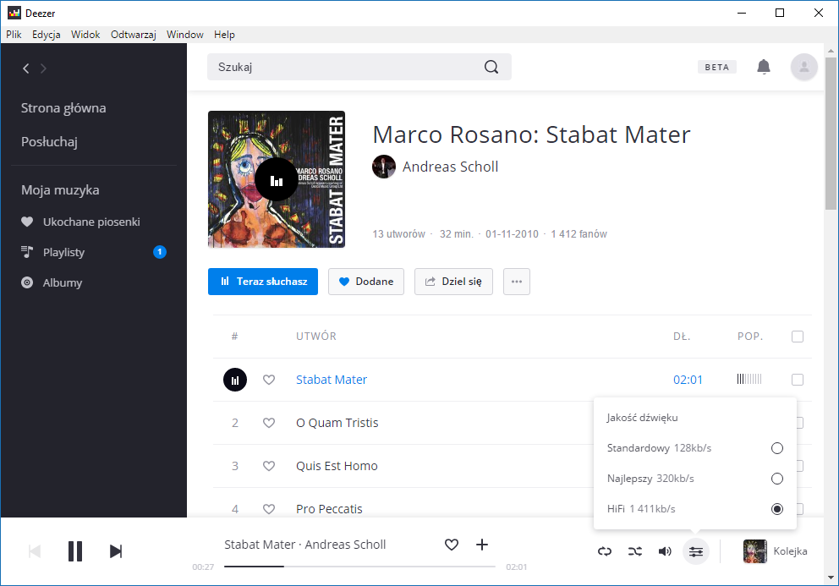839x586 pixels.
Task: Open the queue album thumbnail
Action: click(x=755, y=551)
